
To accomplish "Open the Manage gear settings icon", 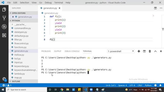I will (4, 79).
